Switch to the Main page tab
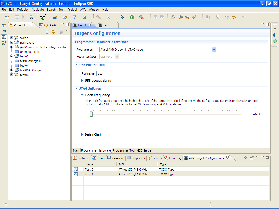The image size is (279, 209). point(76,150)
